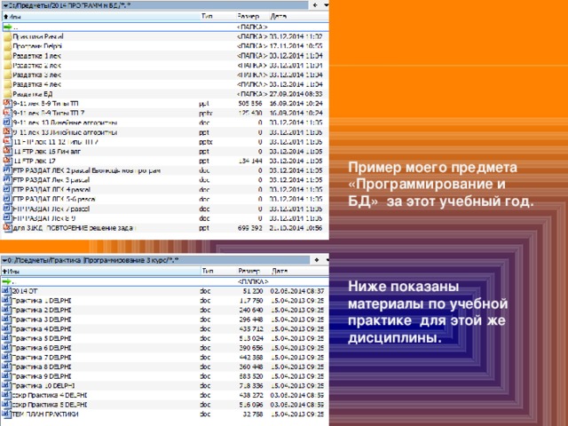The width and height of the screenshot is (568, 426).
Task: Click the Word icon of FTP РАЗДАТ ЛЕК 5-6 pascal
Action: coord(7,199)
